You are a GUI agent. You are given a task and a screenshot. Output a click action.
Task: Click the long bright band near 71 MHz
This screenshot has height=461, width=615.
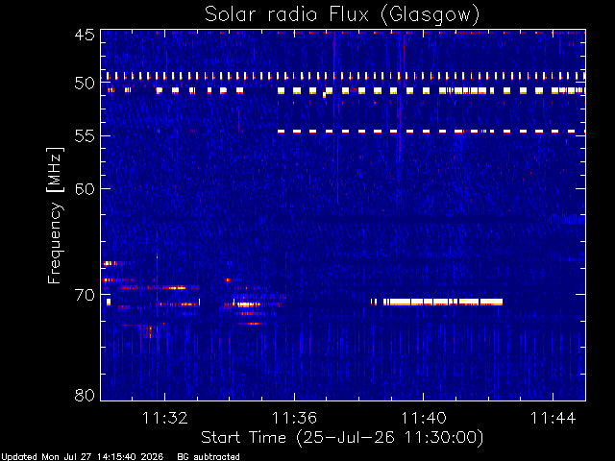437,302
